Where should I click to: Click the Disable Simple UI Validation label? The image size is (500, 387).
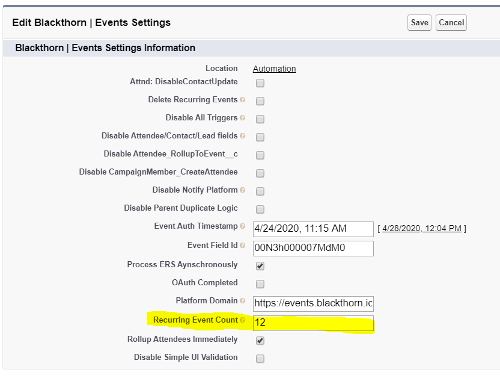186,358
